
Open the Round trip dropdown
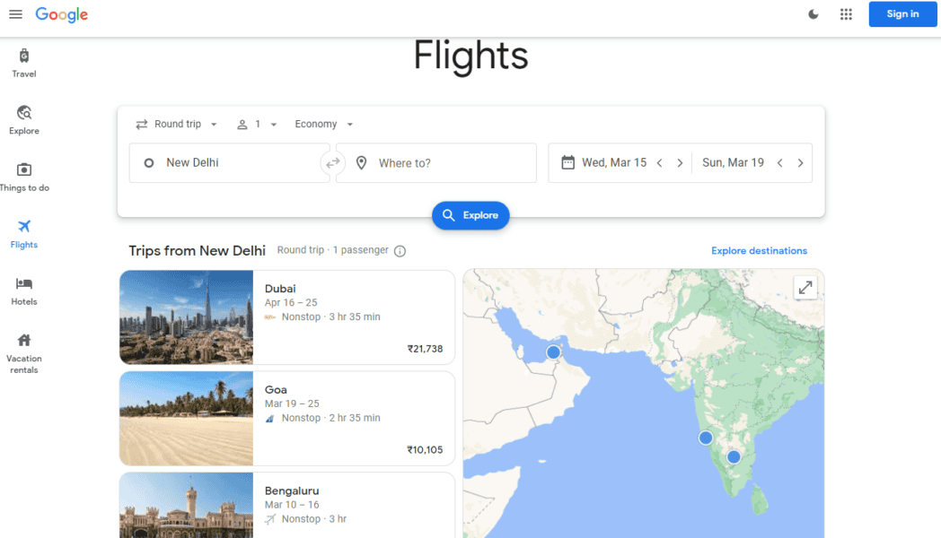176,124
